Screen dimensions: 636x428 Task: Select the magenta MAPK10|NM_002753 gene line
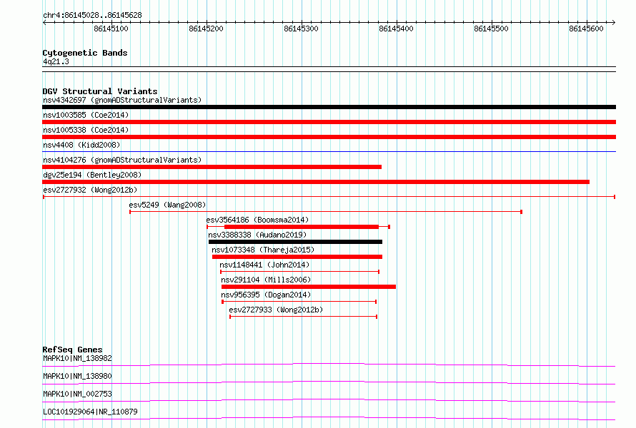coord(329,400)
